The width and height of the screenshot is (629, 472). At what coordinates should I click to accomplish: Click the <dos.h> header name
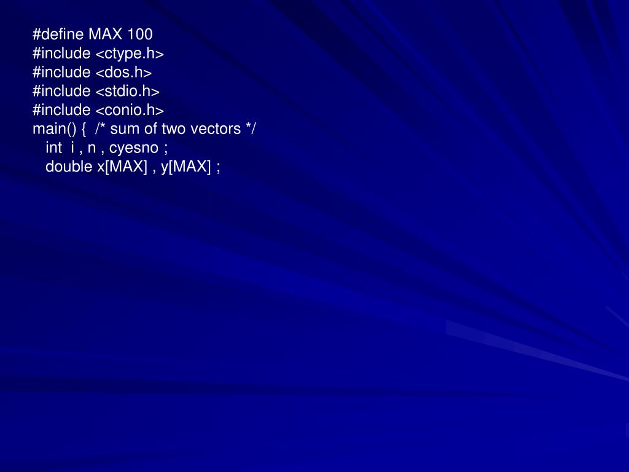click(x=124, y=73)
